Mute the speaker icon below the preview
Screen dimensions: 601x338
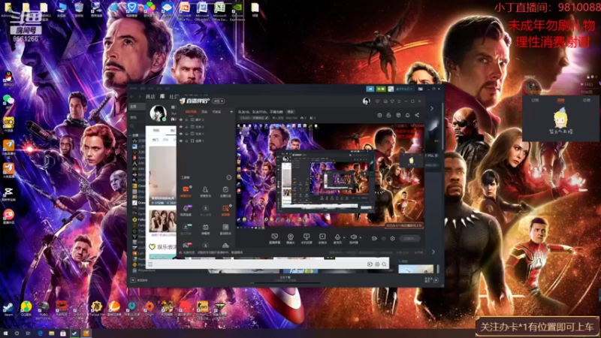coord(353,237)
